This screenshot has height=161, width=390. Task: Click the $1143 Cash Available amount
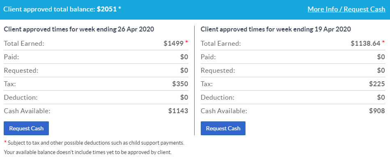(x=178, y=111)
